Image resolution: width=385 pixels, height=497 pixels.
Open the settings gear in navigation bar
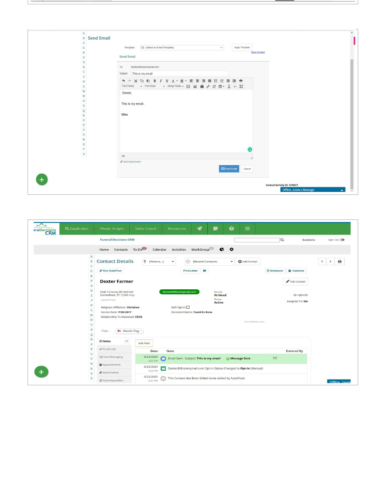(x=231, y=250)
